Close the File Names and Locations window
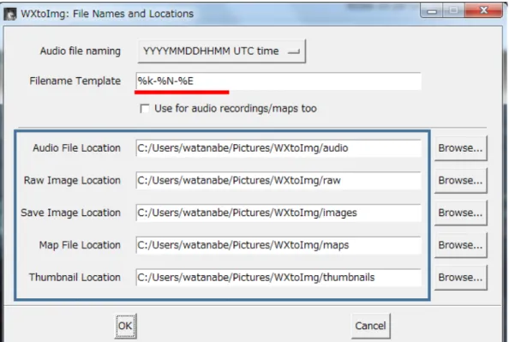Image resolution: width=509 pixels, height=342 pixels. [483, 10]
